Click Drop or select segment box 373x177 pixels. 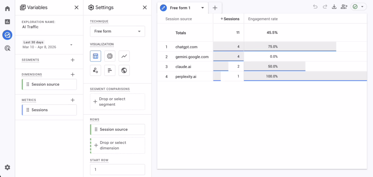pos(117,102)
